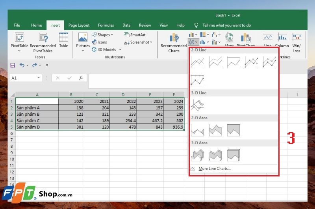
Task: Click the Icons button
Action: pyautogui.click(x=100, y=42)
